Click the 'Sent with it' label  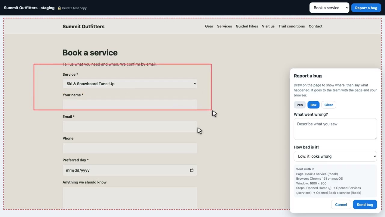305,169
